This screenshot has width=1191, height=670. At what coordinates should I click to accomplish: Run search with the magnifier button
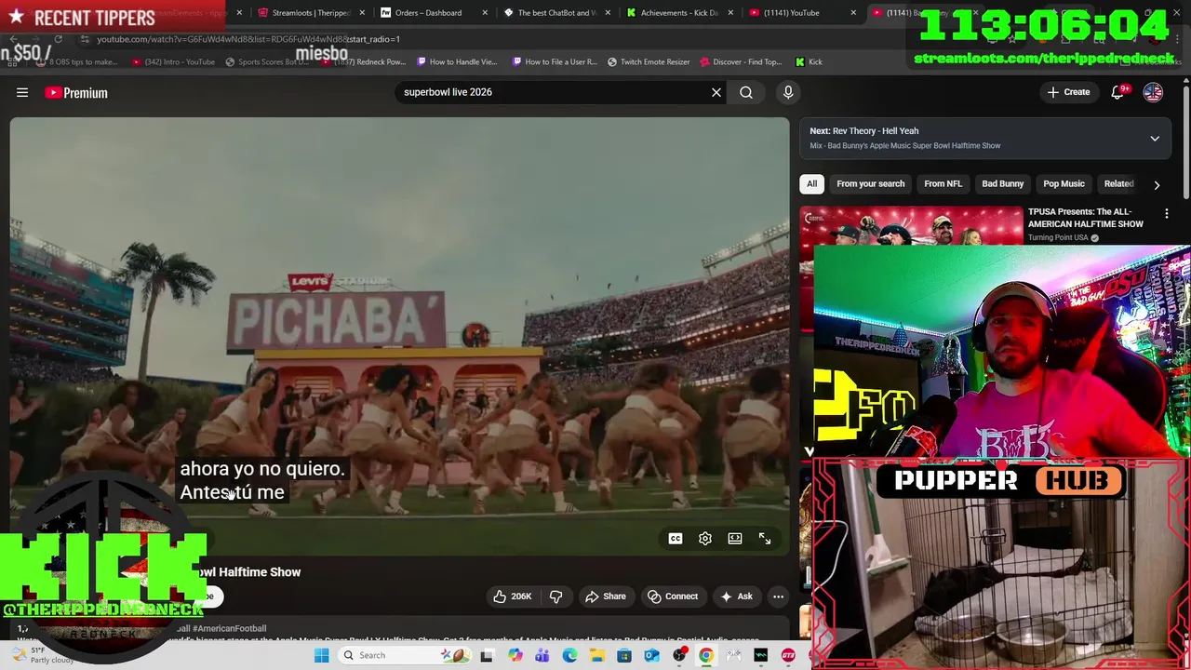pyautogui.click(x=746, y=92)
